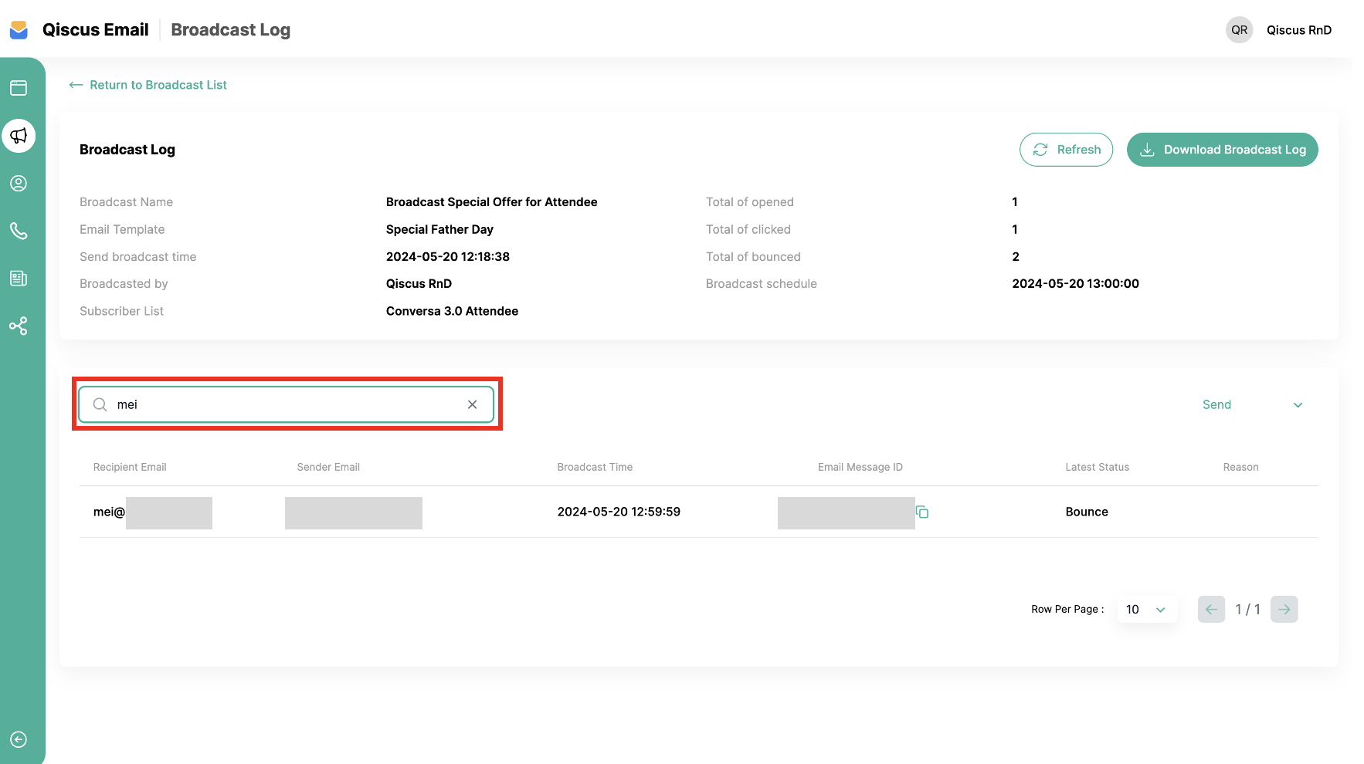Go to the previous page arrow
The image size is (1364, 764).
coord(1211,610)
